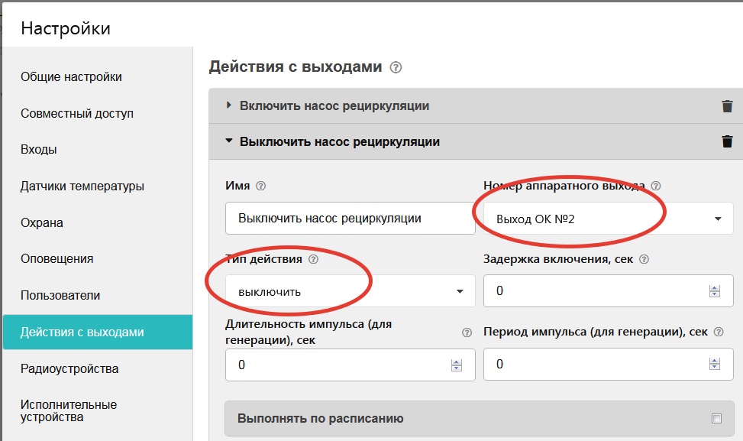Delete the 'Включить насос рециркуляции' action via trash icon
This screenshot has width=743, height=441.
click(727, 106)
